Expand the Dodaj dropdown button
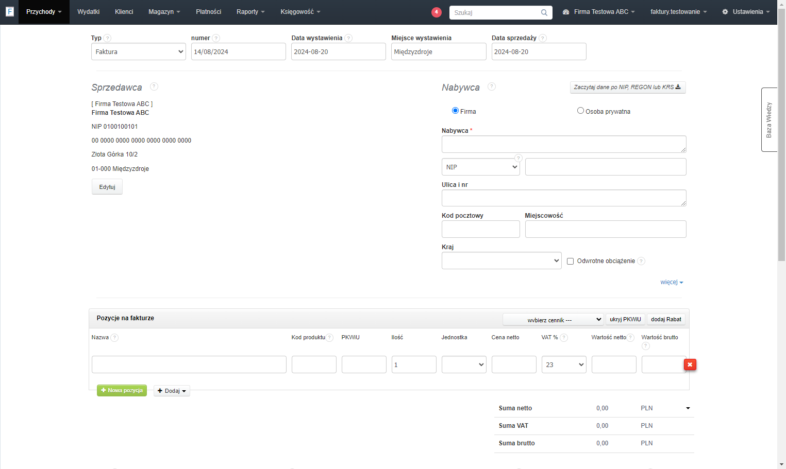 pos(172,391)
